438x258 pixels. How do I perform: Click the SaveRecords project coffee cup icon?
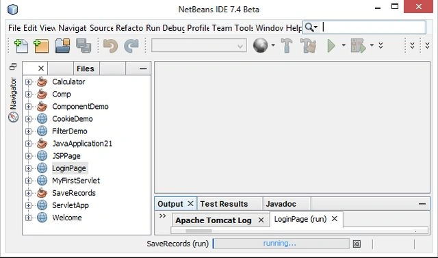[42, 193]
